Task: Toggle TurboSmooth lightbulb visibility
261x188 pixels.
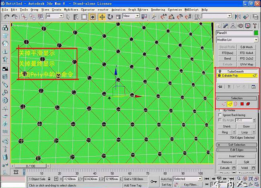Action: (220, 72)
